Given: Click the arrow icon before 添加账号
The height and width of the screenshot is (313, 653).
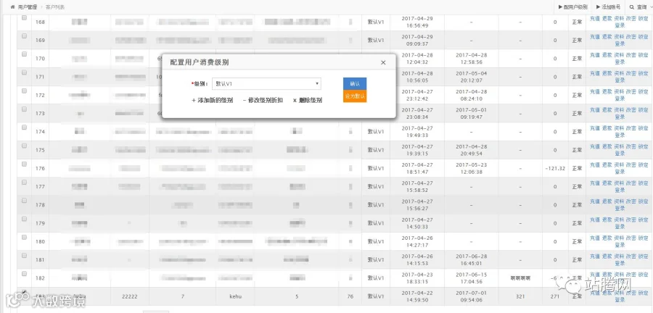Looking at the screenshot, I should (598, 7).
